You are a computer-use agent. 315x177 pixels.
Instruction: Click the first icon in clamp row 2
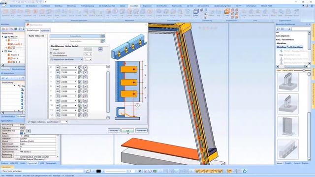click(x=58, y=67)
